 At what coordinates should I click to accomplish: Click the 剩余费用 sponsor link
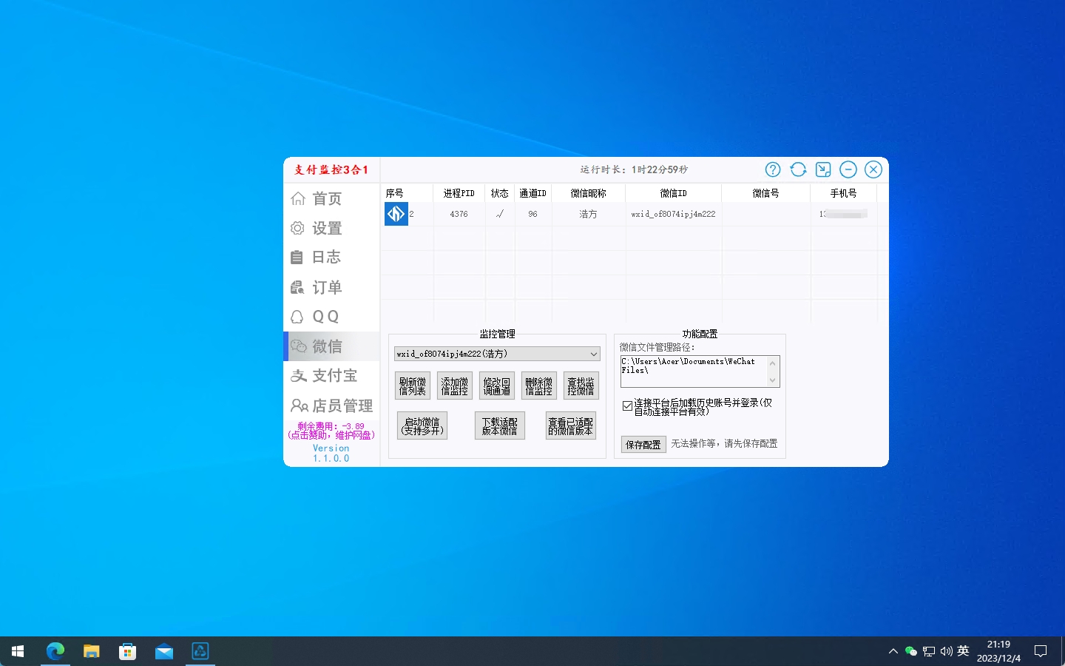[x=331, y=431]
